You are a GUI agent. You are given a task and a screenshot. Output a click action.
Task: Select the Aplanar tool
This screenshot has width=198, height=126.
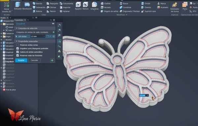pos(65,11)
